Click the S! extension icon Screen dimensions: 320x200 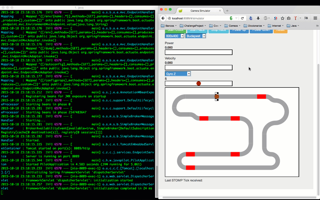(276, 18)
